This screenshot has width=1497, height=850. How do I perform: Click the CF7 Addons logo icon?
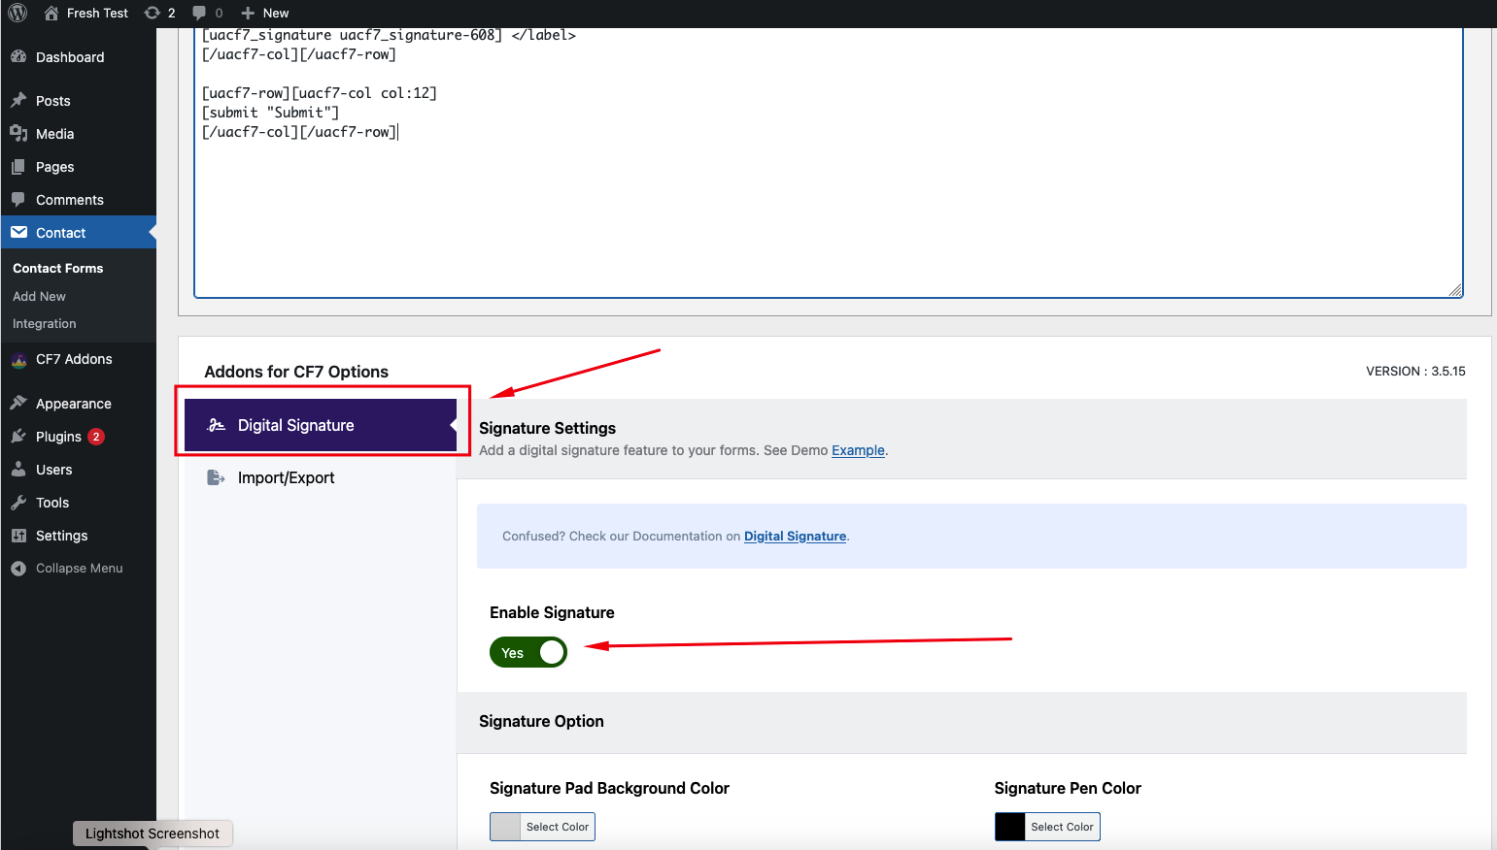tap(18, 359)
